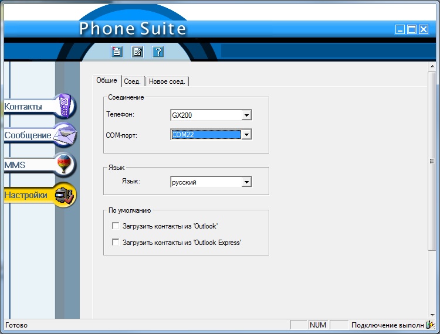This screenshot has width=440, height=334.
Task: Click the edit note toolbar icon
Action: 137,52
